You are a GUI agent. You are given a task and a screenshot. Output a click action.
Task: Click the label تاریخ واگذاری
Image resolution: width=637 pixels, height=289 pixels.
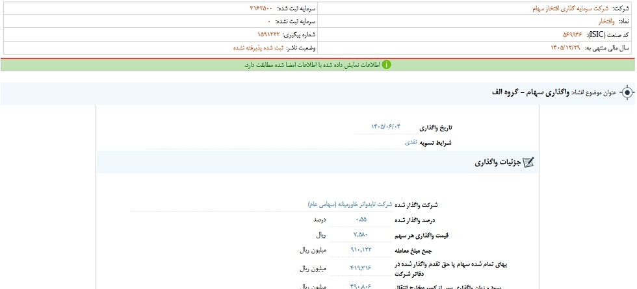(x=436, y=127)
